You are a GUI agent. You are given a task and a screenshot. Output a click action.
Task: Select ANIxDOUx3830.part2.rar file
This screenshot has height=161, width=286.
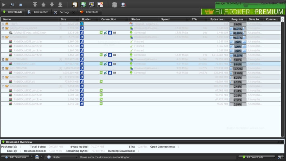pyautogui.click(x=141, y=95)
